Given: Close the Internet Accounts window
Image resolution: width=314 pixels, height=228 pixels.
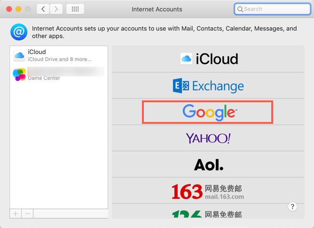Looking at the screenshot, I should pos(9,9).
